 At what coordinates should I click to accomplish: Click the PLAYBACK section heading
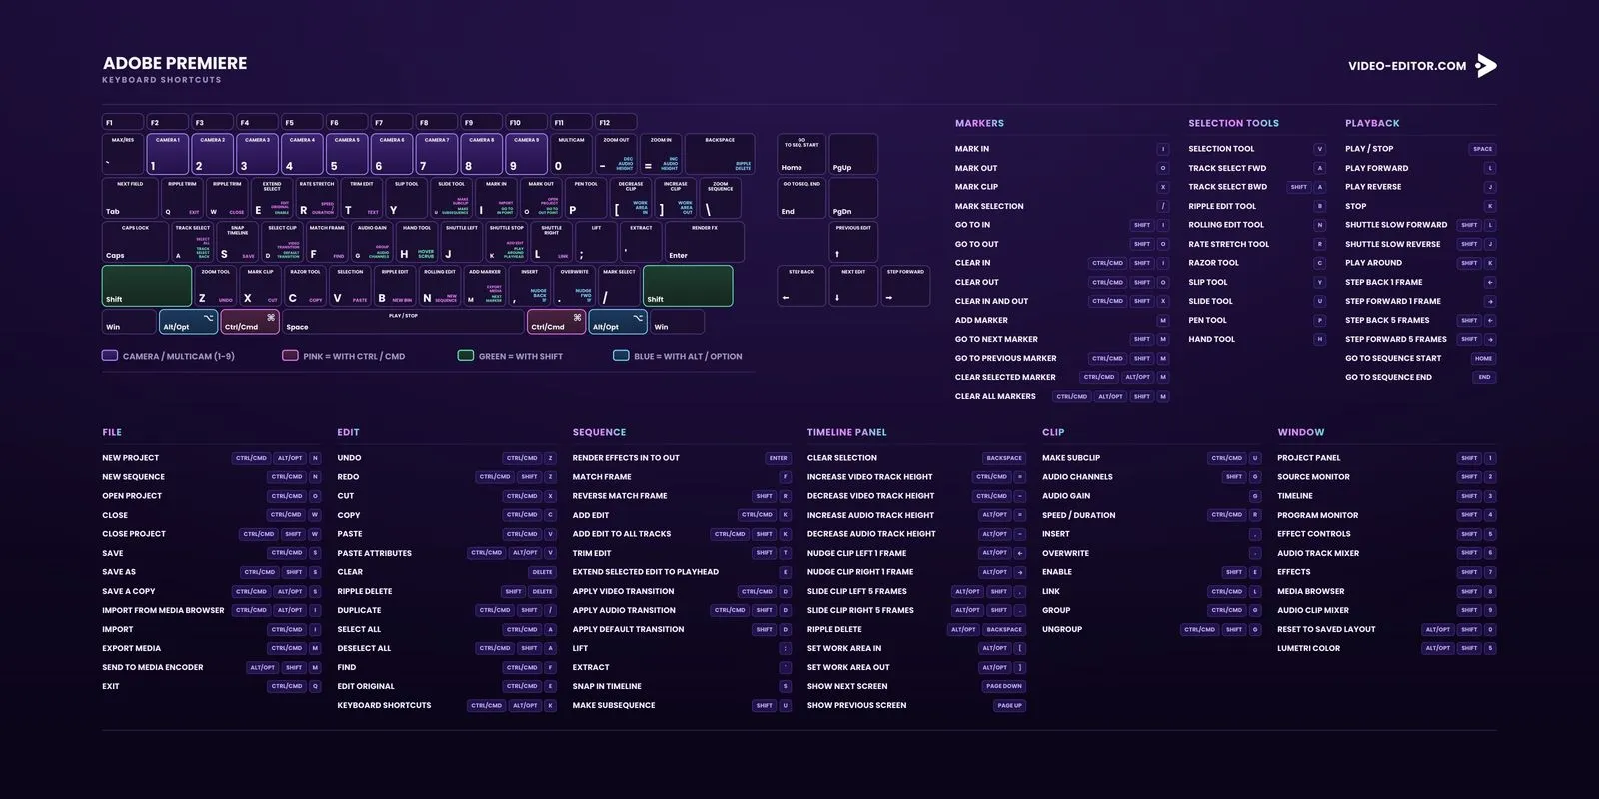(1372, 123)
